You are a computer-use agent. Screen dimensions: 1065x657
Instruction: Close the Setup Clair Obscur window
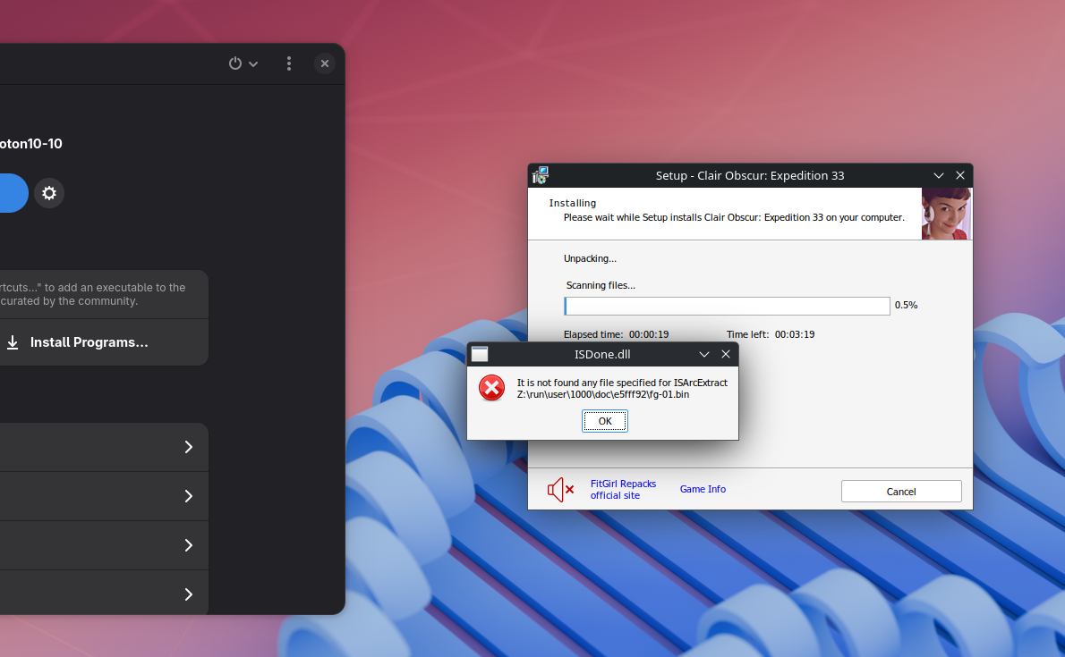click(960, 175)
